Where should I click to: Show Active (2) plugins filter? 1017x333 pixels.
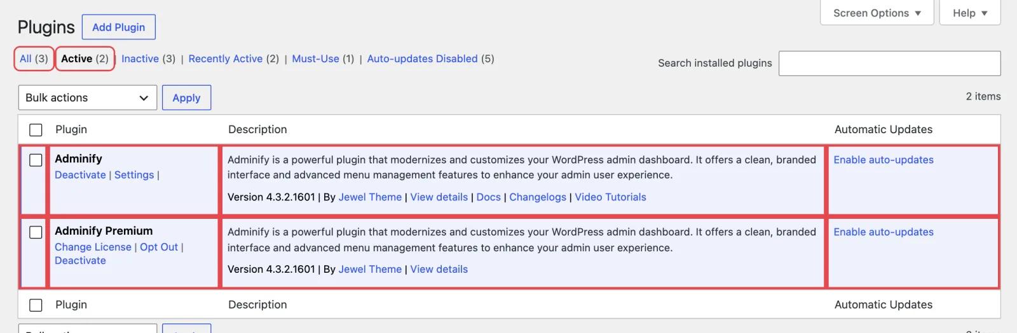click(x=85, y=58)
